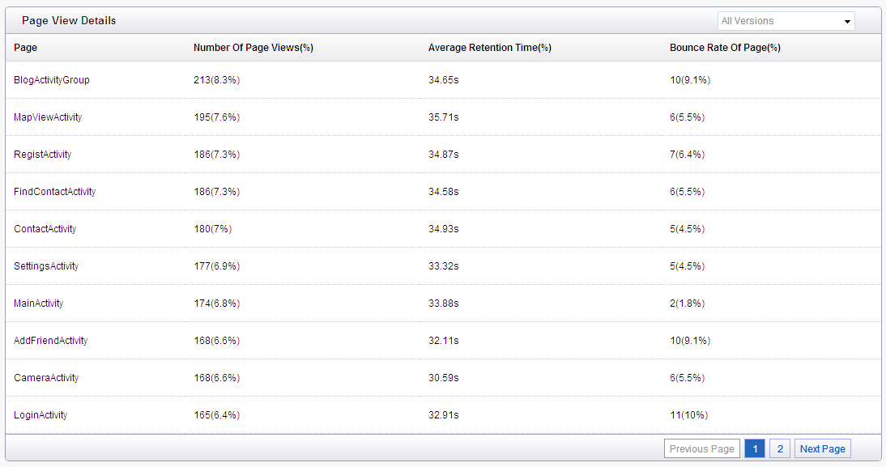Click the All Versions dropdown arrow
Viewport: 886px width, 467px height.
click(847, 22)
